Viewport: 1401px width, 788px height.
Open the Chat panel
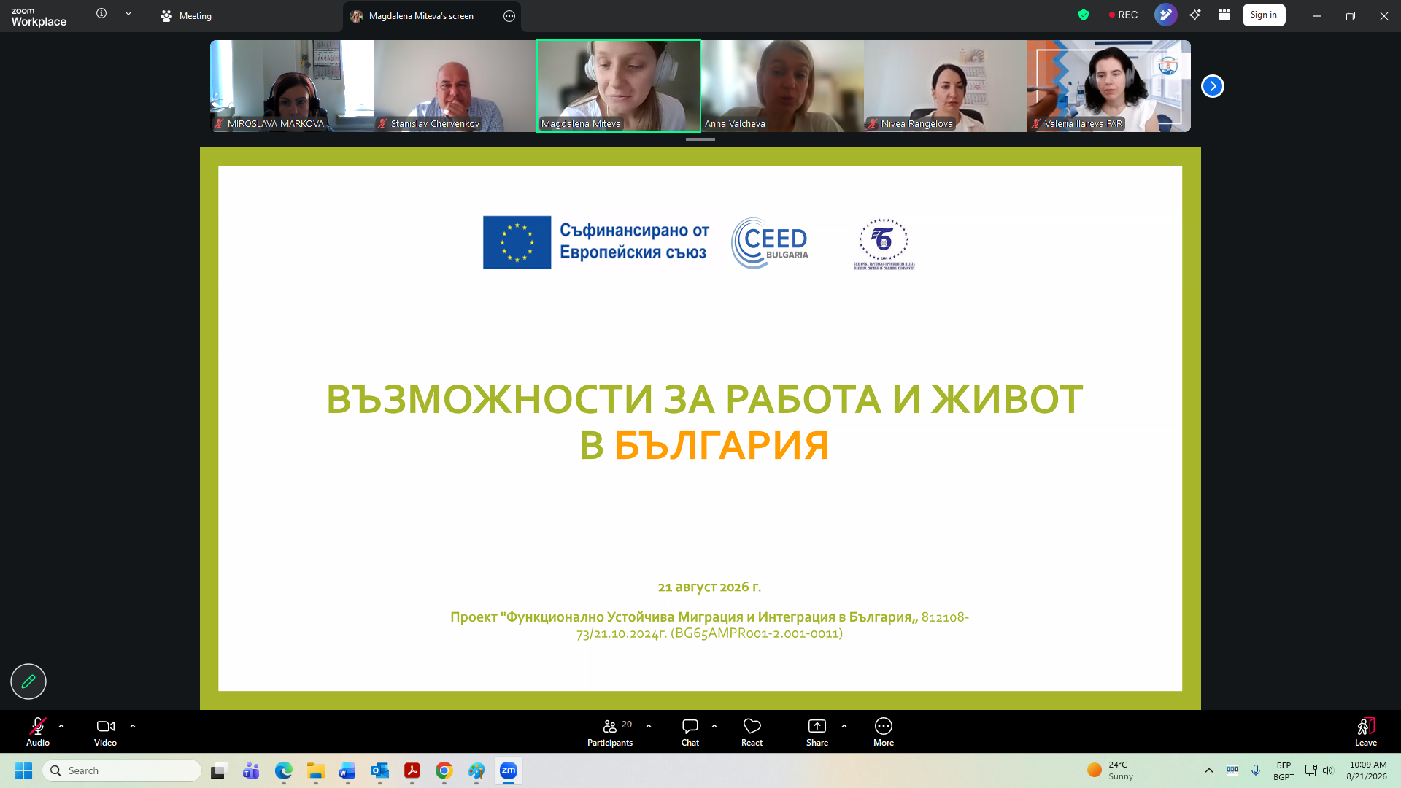point(690,732)
